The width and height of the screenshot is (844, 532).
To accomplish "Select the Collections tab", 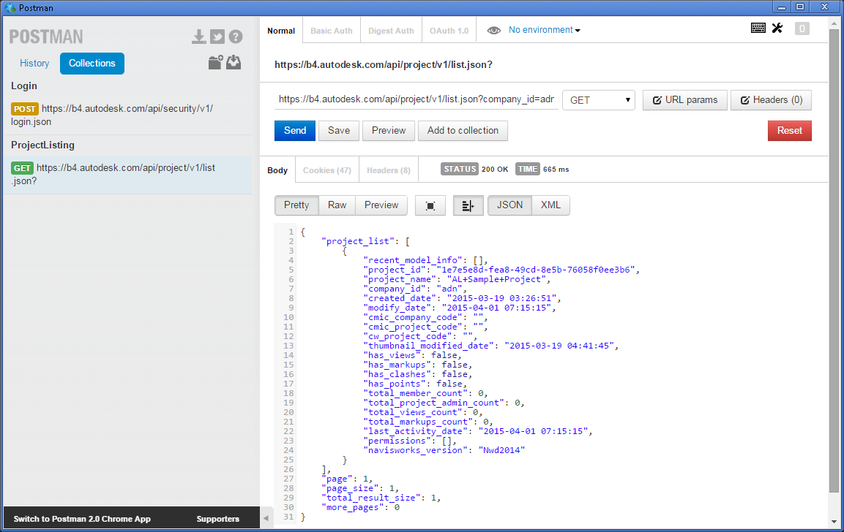I will 92,64.
